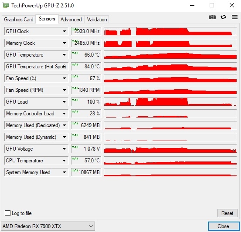Screen dimensions: 241x232
Task: Click the Close button
Action: point(223,226)
